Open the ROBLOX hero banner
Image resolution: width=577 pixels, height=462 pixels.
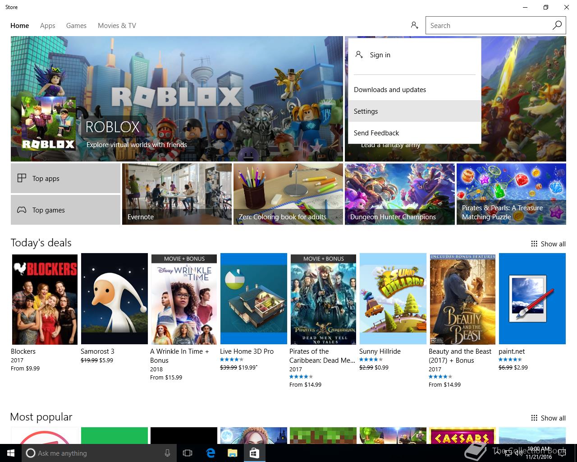tap(177, 99)
